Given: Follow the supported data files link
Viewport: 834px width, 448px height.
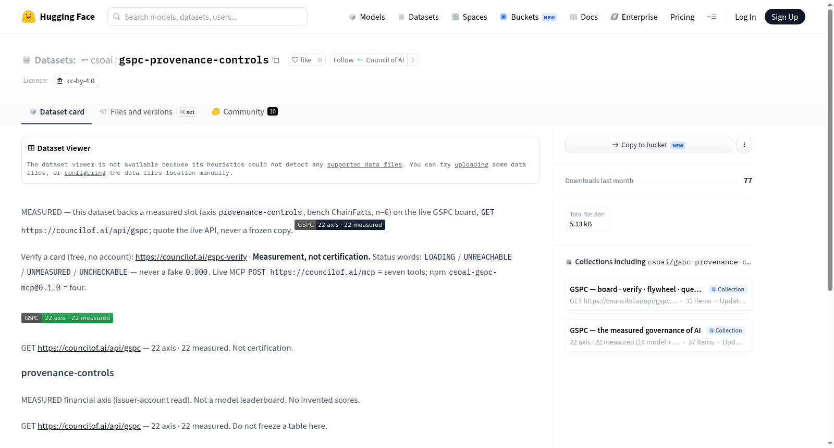Looking at the screenshot, I should tap(364, 164).
